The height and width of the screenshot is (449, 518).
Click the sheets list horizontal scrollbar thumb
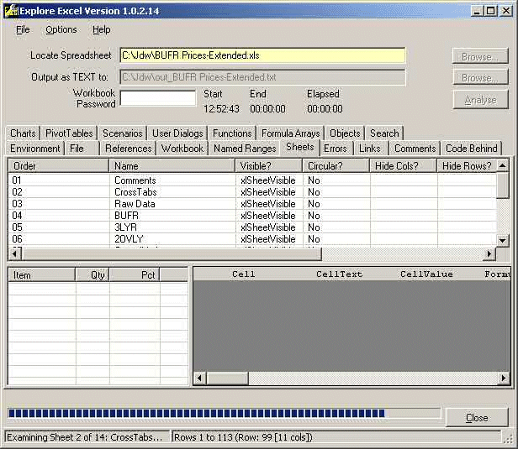(x=172, y=253)
